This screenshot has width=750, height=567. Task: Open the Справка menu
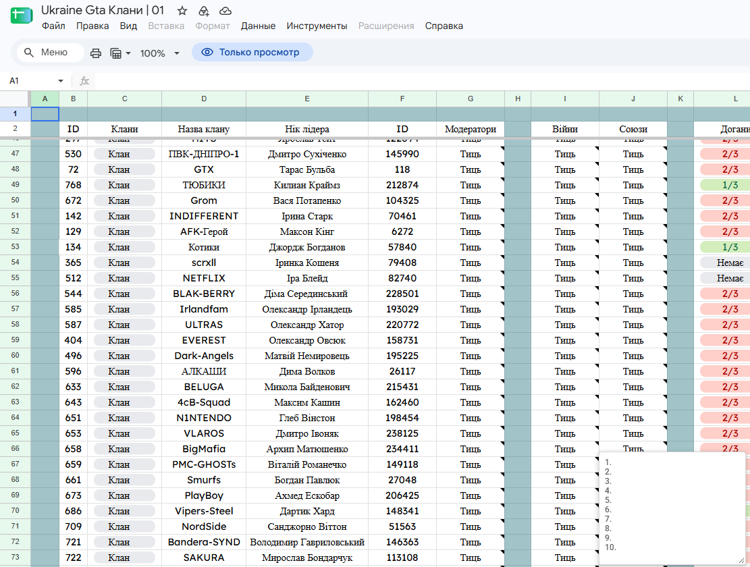[444, 26]
